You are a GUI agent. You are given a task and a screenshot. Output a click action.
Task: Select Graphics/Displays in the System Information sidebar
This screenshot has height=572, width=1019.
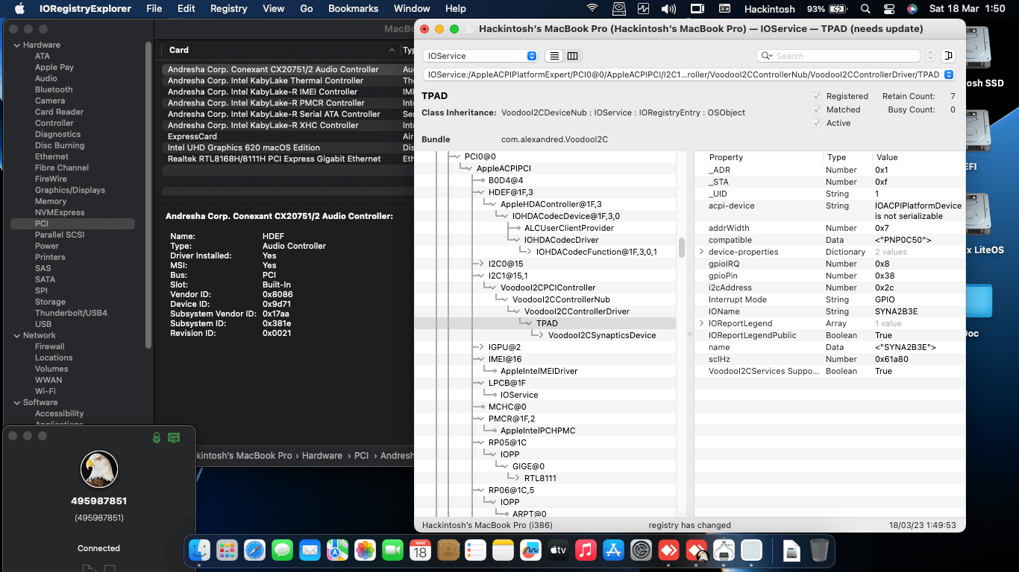[x=70, y=190]
